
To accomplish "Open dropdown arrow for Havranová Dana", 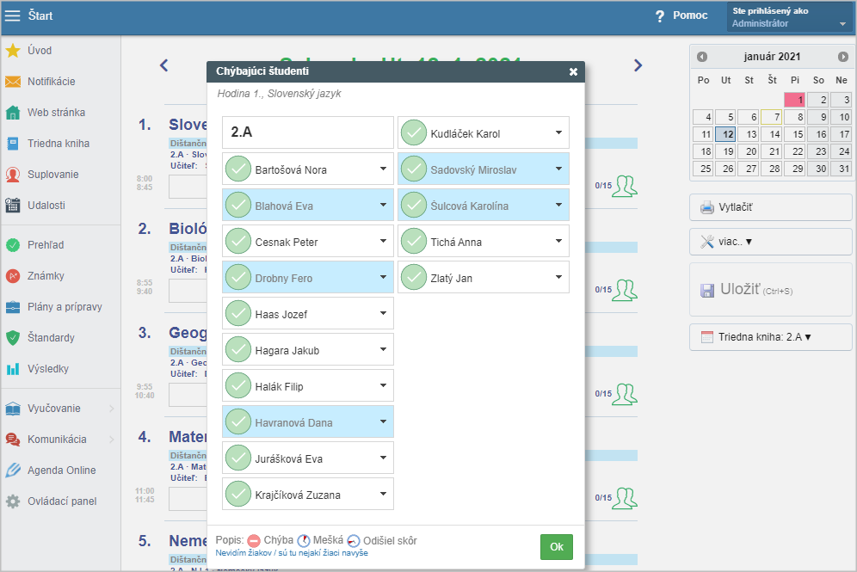I will pyautogui.click(x=383, y=421).
